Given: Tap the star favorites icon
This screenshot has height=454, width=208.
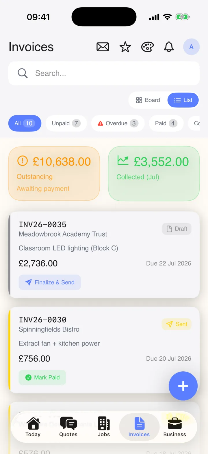Looking at the screenshot, I should click(125, 47).
